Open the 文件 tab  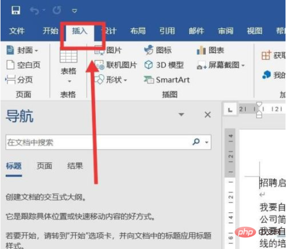point(17,31)
